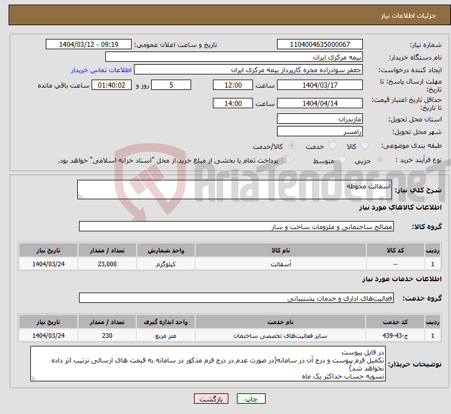Click the goods table تاریخ نیاز header
This screenshot has height=414, width=451.
pos(48,250)
